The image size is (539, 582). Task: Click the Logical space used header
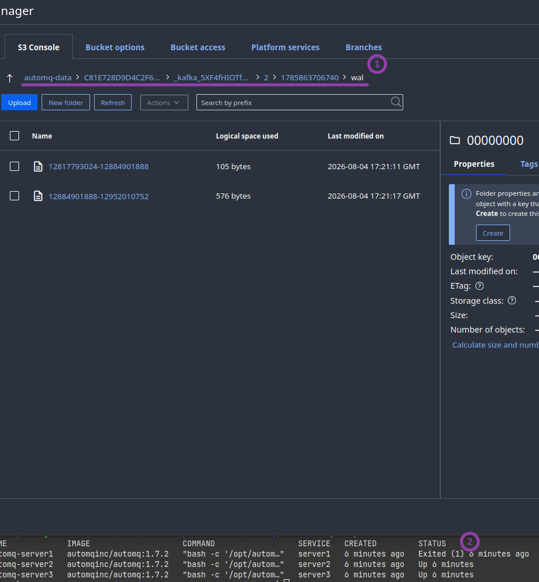tap(247, 136)
